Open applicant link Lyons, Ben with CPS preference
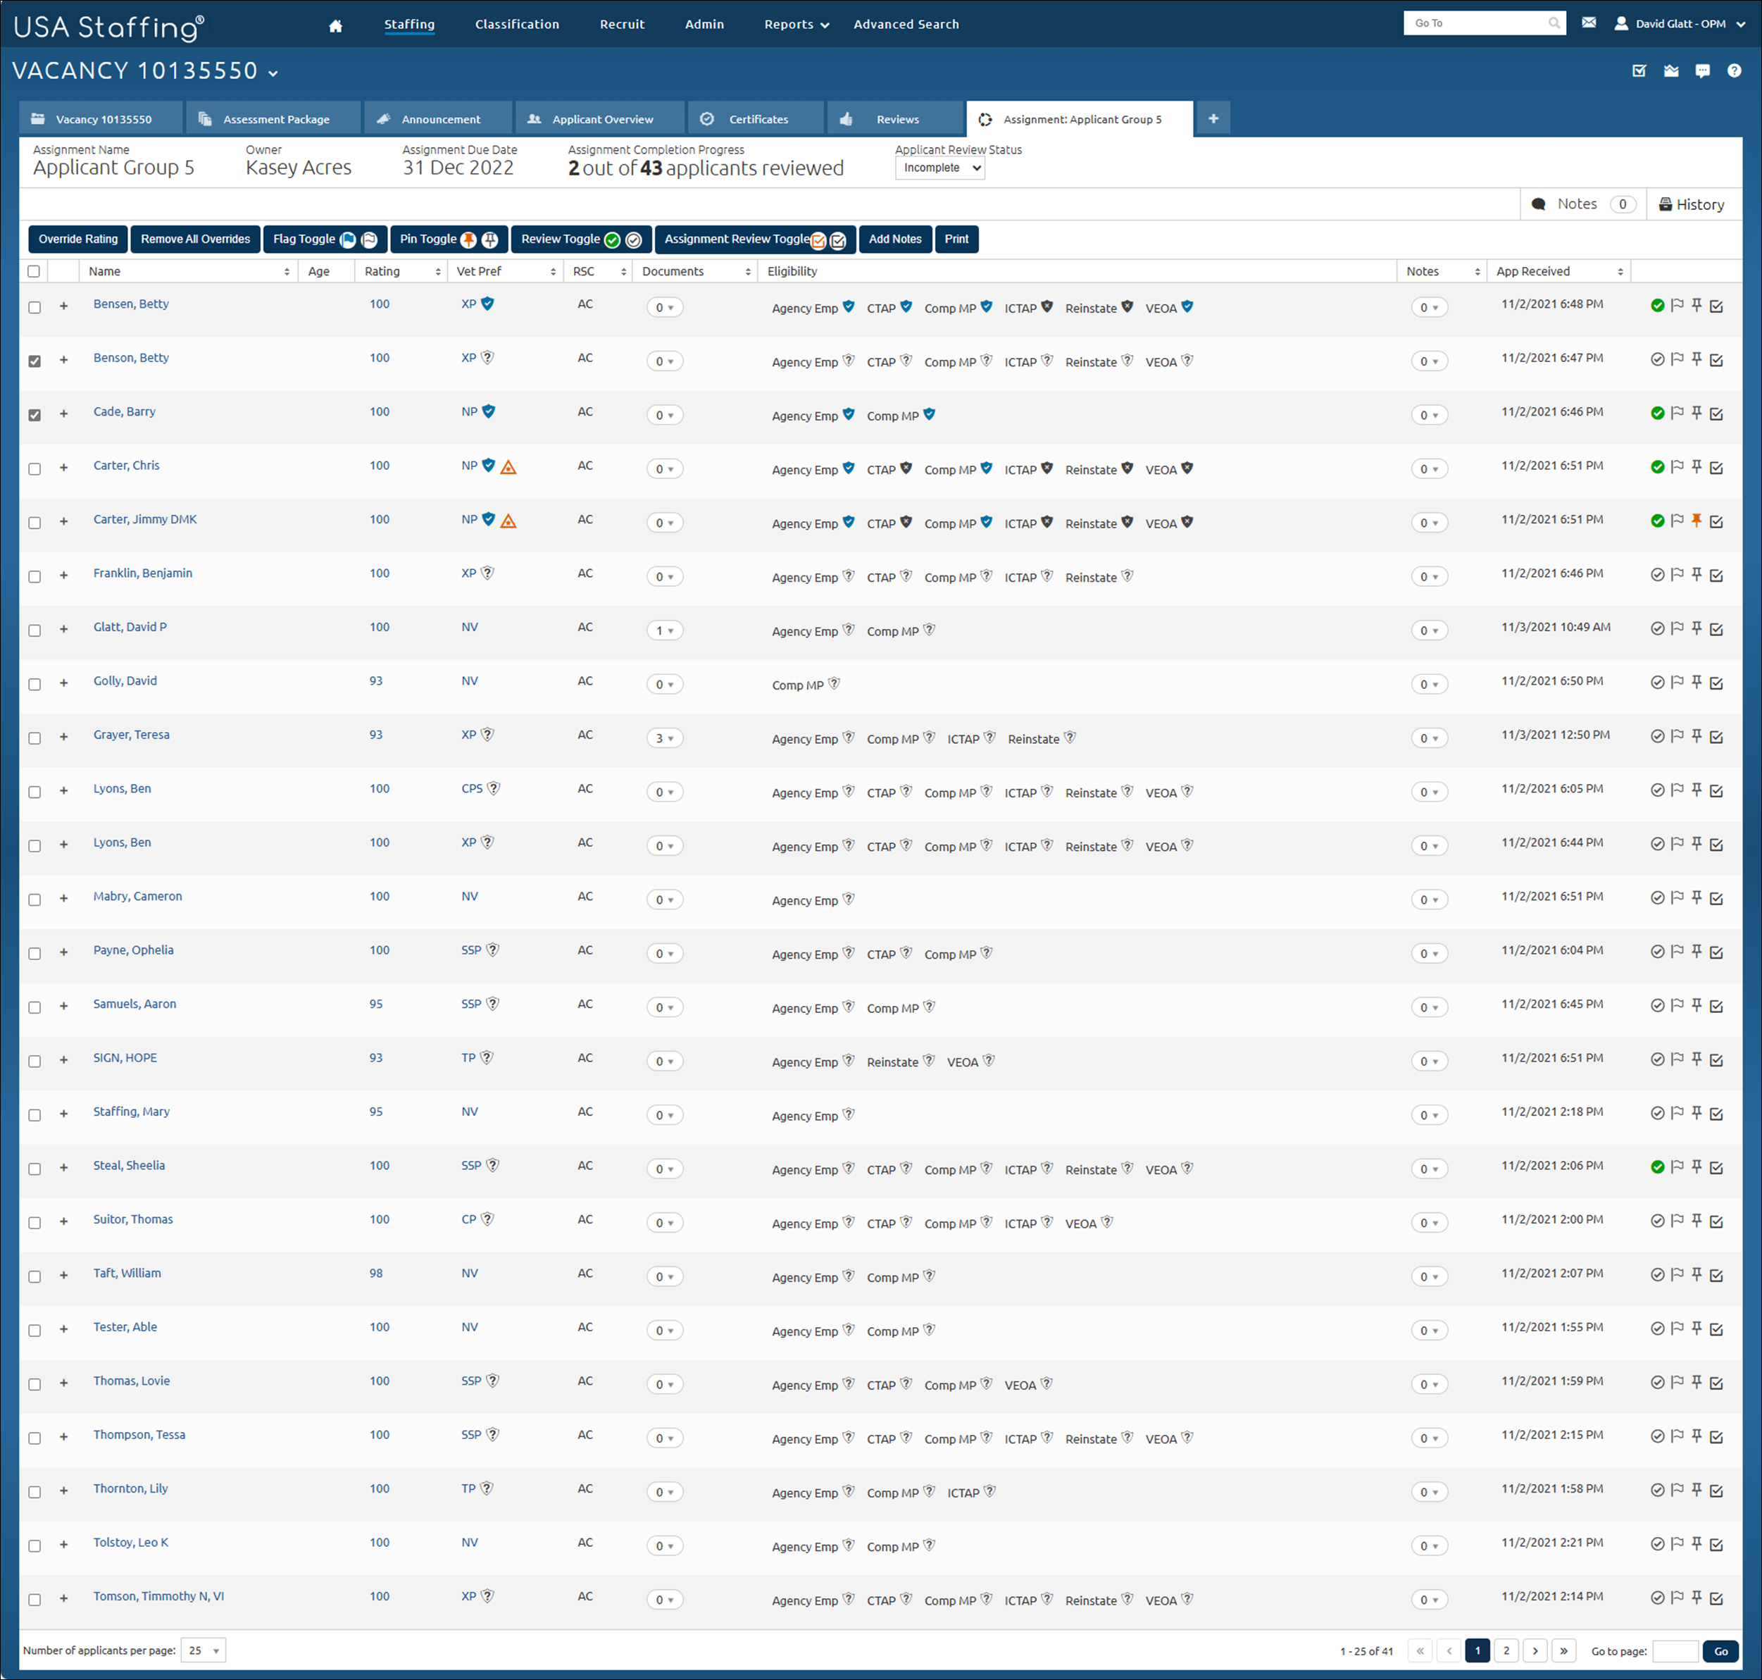 pos(122,788)
